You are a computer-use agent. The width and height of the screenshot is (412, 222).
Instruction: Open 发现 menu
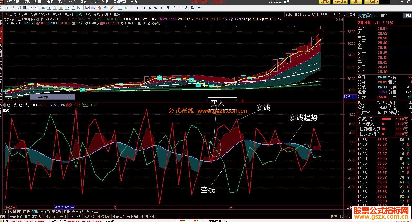point(105,2)
